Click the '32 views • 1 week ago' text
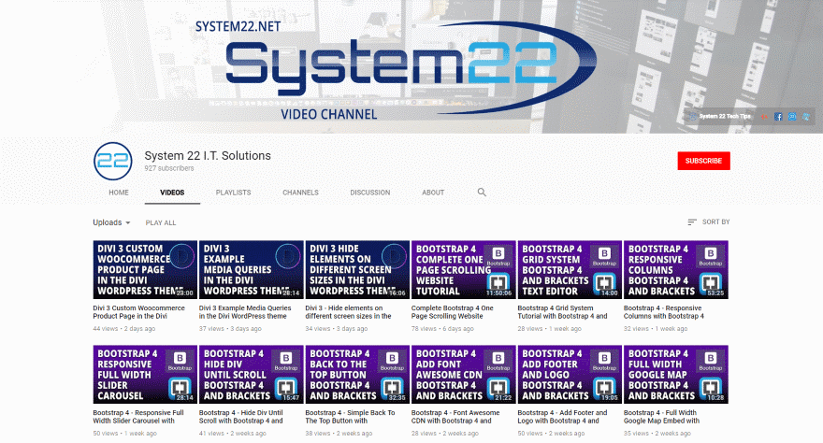823x443 pixels. pyautogui.click(x=656, y=329)
